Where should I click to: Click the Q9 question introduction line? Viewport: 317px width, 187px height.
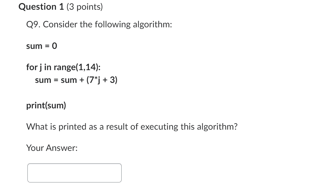click(99, 24)
